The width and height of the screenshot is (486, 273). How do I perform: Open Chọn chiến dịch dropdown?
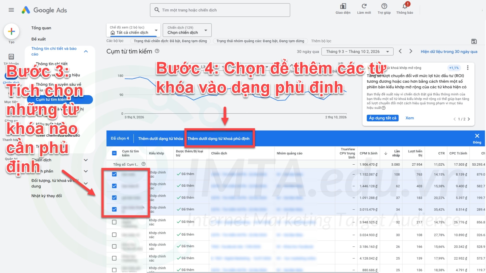pos(187,30)
